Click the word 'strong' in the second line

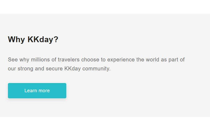pos(25,69)
